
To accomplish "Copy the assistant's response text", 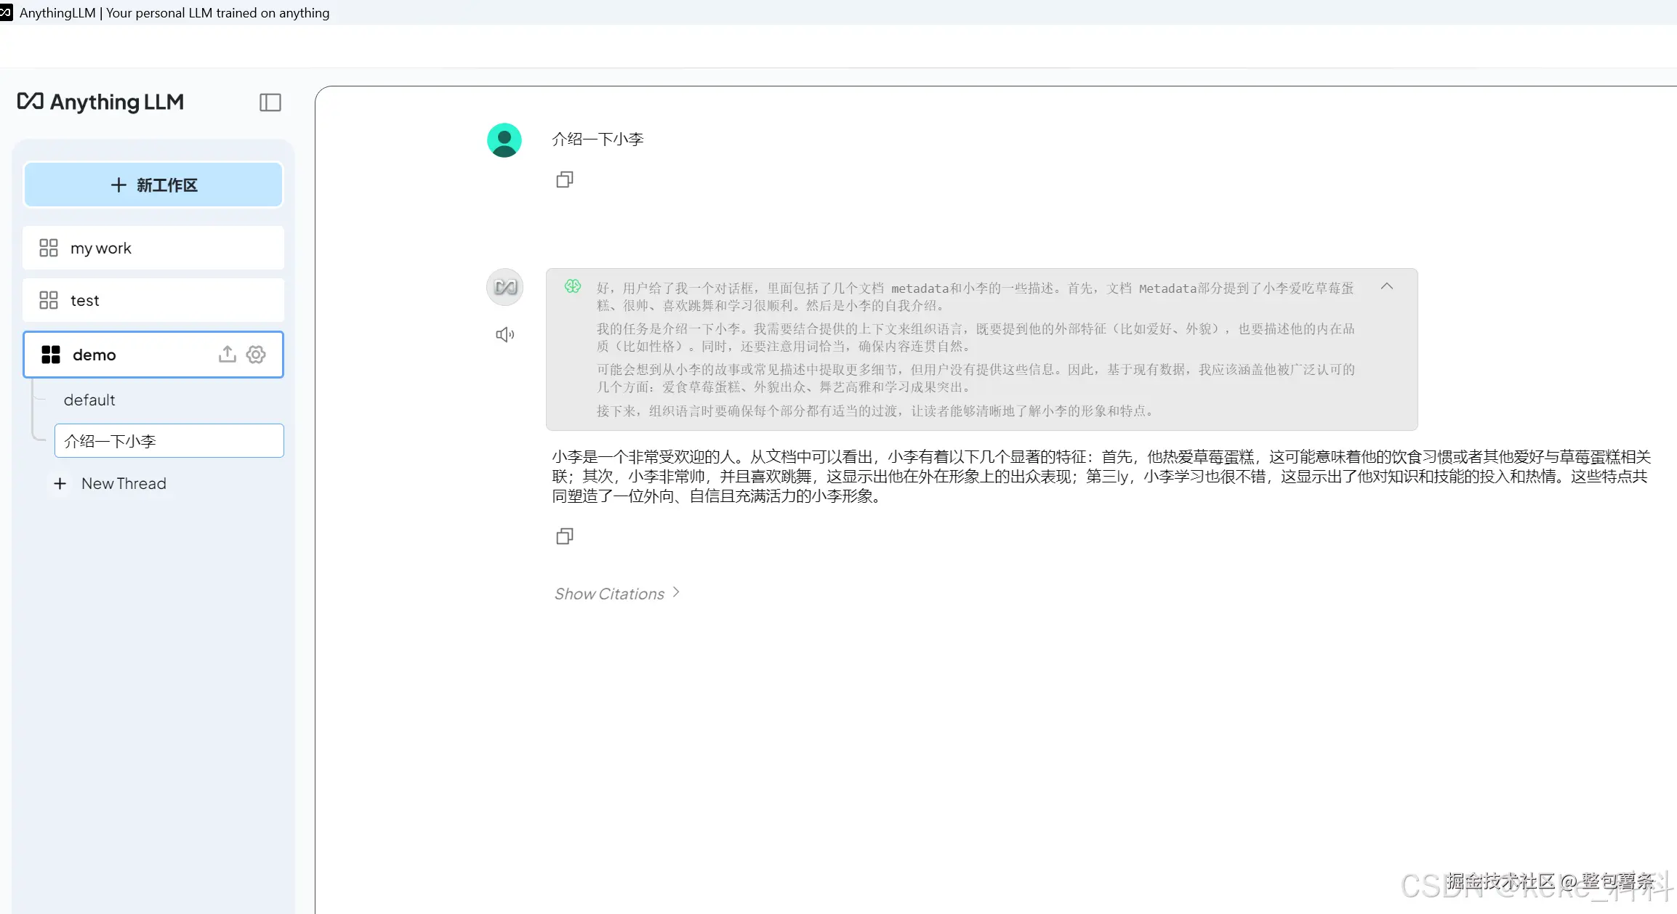I will click(x=565, y=536).
